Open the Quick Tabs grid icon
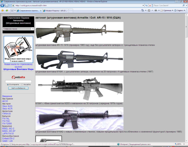This screenshot has height=147, width=188. click(13, 10)
